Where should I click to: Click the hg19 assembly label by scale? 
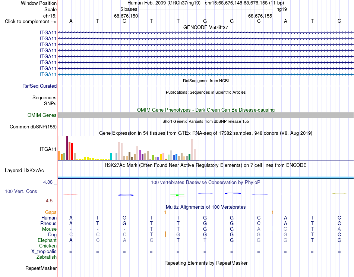pyautogui.click(x=282, y=9)
